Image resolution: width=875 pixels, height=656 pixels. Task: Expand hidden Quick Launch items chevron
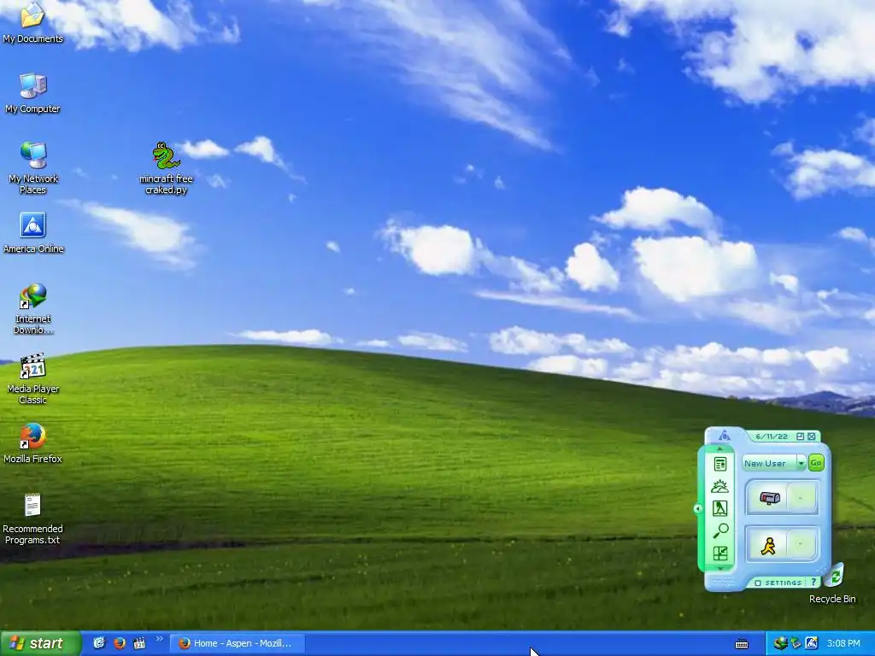[x=160, y=639]
